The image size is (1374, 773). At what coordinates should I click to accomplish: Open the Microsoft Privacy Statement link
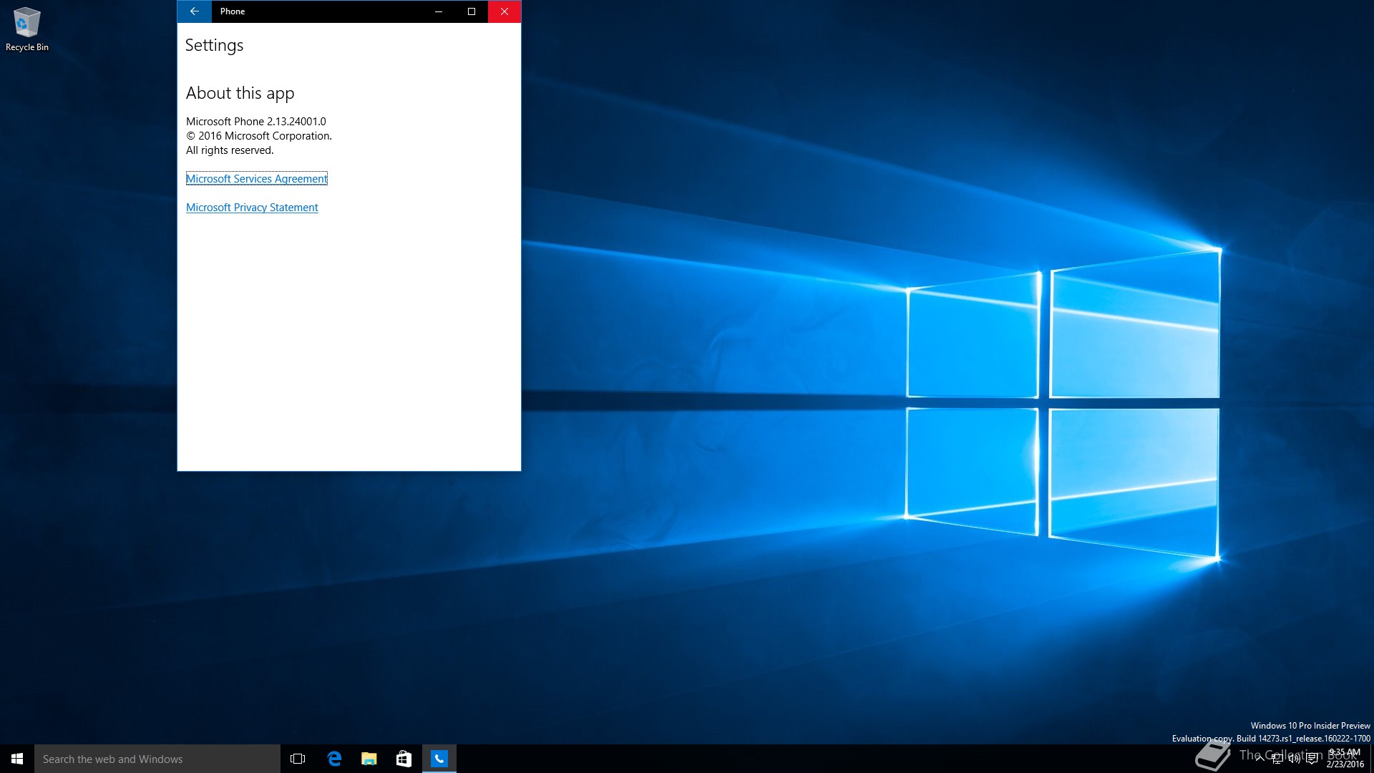click(x=252, y=208)
